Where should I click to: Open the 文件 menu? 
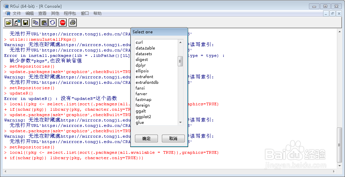tap(17, 13)
